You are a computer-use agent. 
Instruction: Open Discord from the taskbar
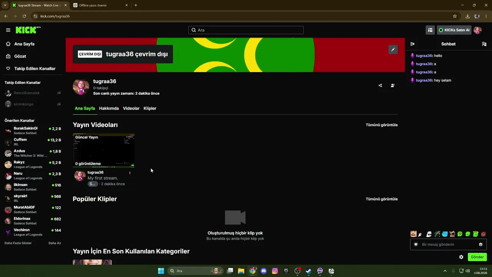(x=264, y=271)
